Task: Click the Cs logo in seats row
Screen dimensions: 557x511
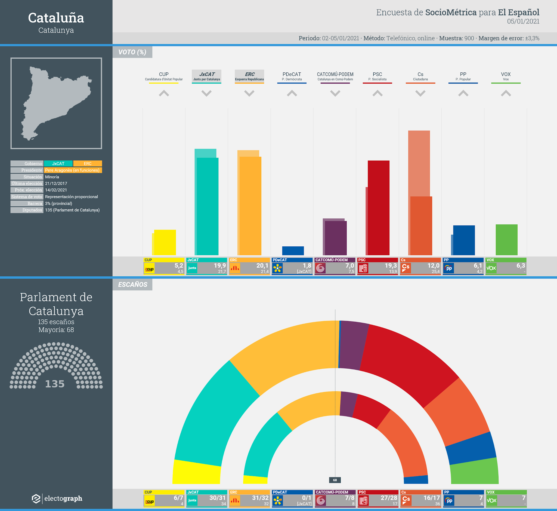Action: click(x=406, y=500)
